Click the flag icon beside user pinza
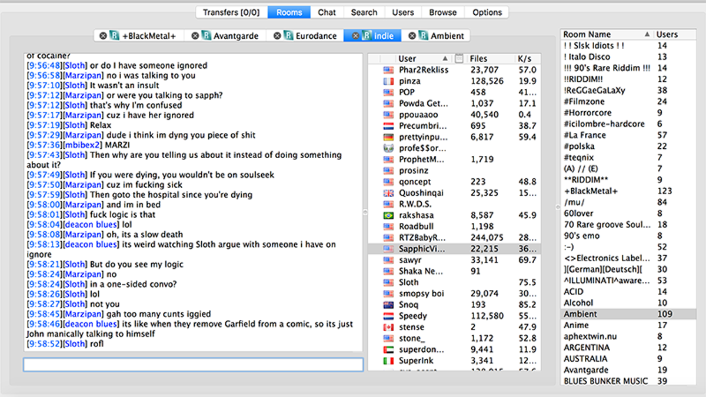The width and height of the screenshot is (706, 397). tap(388, 81)
